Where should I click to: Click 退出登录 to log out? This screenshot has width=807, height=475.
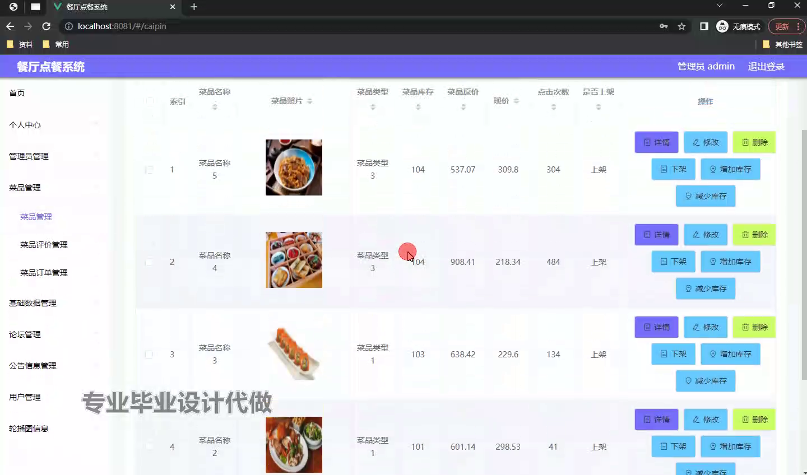[x=766, y=67]
